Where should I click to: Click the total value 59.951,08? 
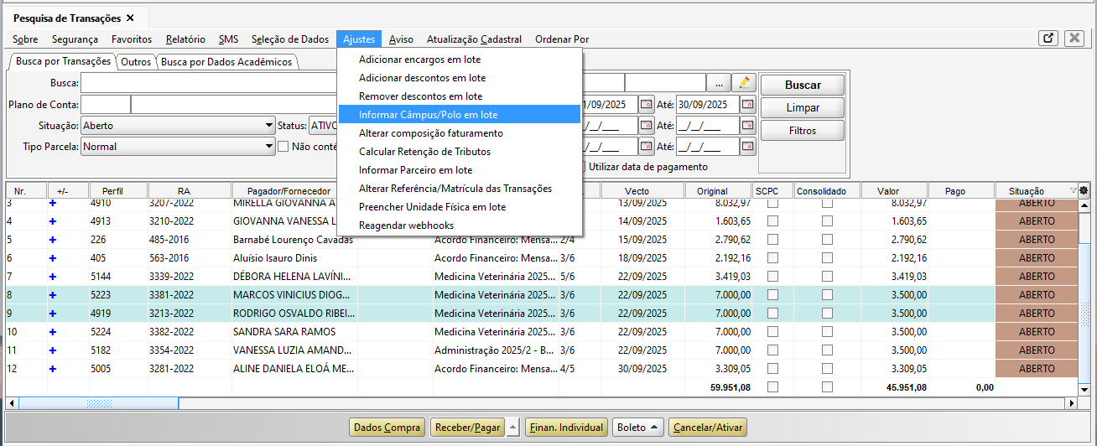point(730,387)
